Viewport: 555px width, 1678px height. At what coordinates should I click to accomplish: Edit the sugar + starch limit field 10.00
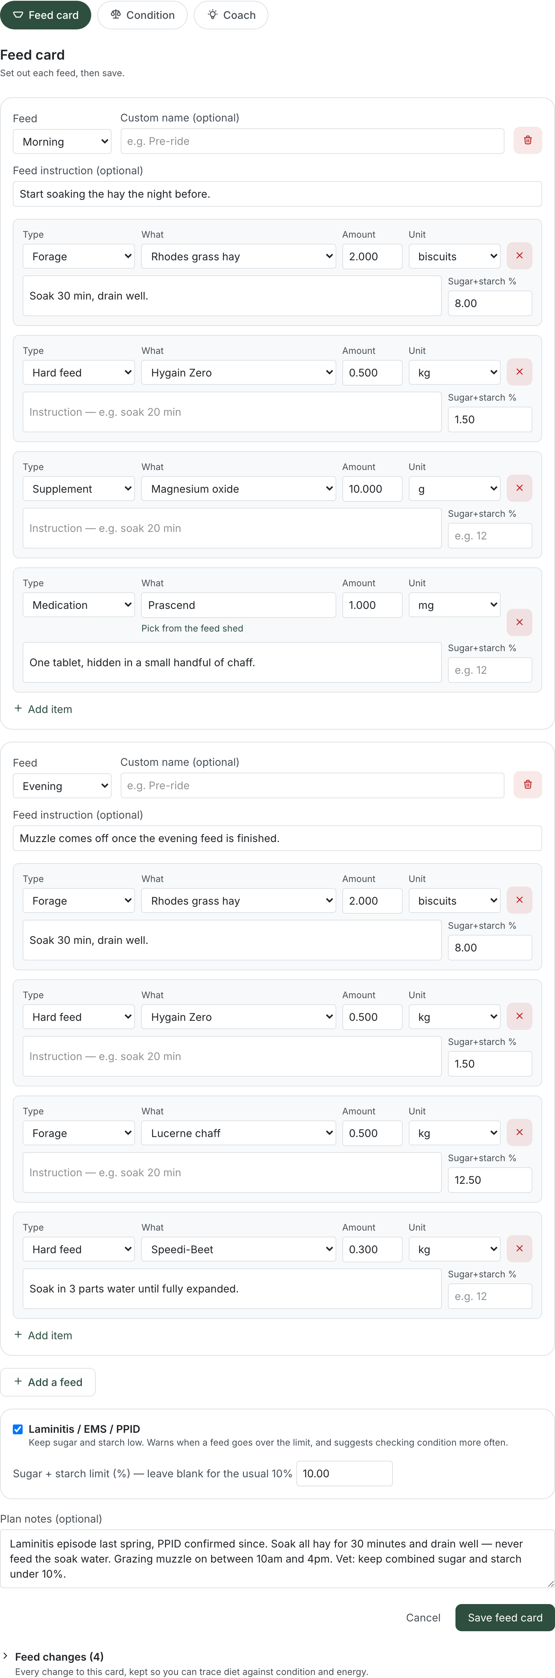click(x=344, y=1474)
